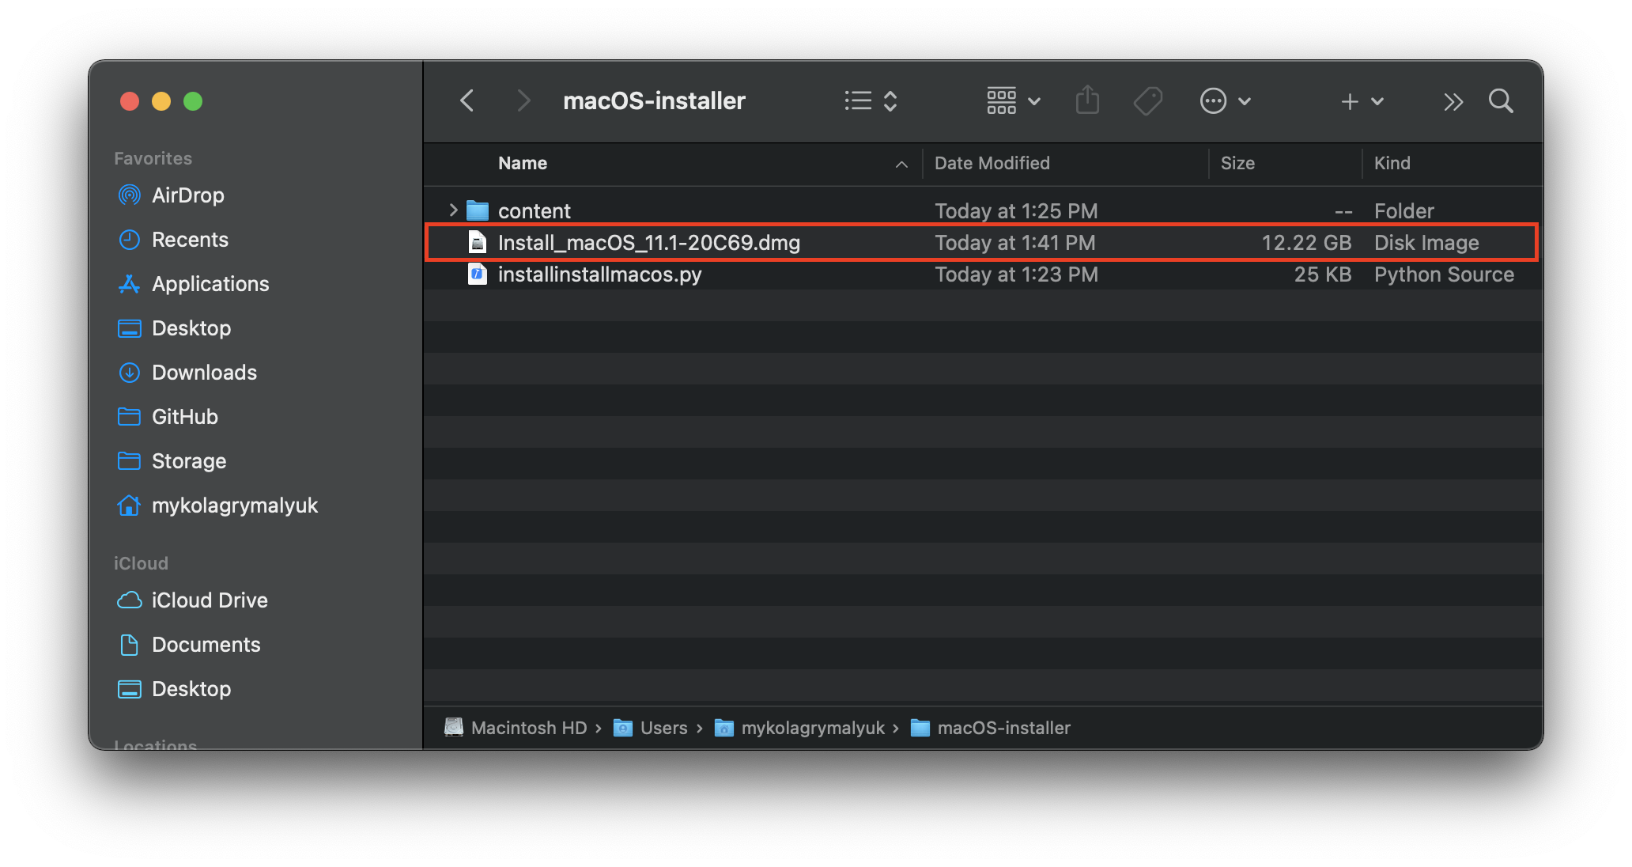Open Downloads from the sidebar

coord(203,373)
